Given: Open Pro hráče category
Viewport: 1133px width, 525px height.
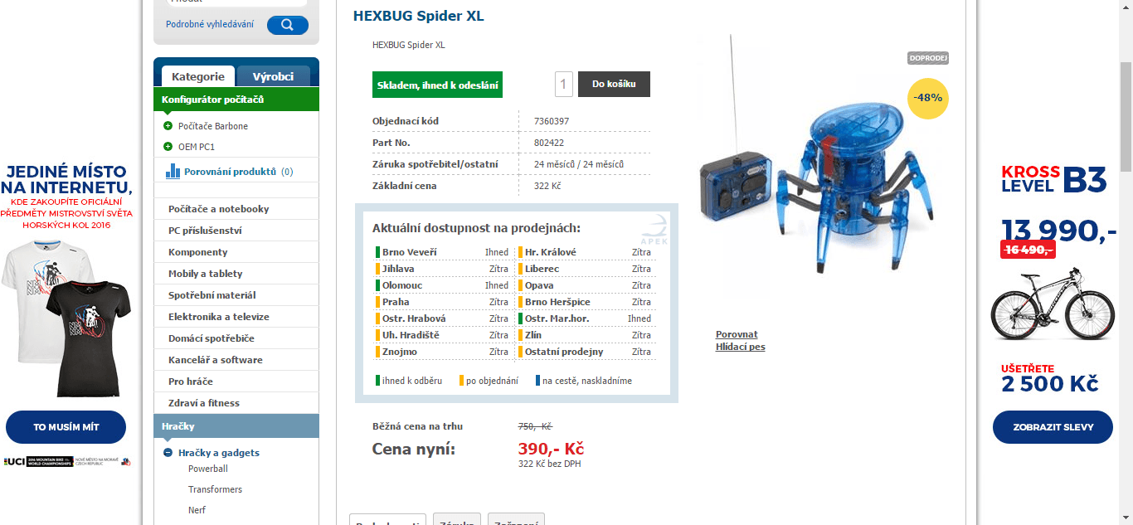Looking at the screenshot, I should point(236,382).
